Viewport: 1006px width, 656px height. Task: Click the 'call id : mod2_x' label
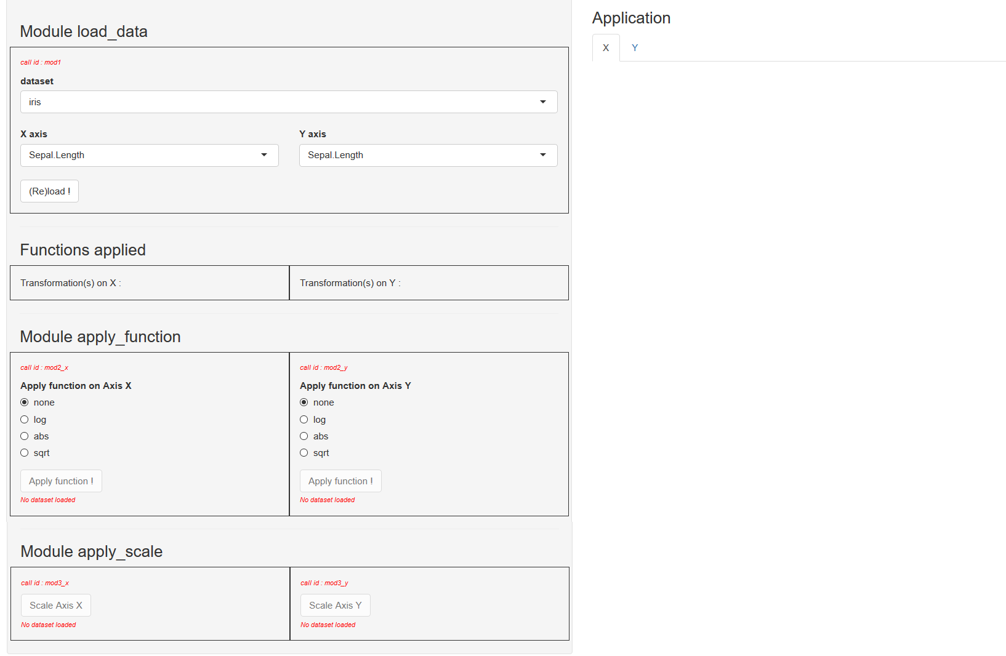tap(44, 367)
